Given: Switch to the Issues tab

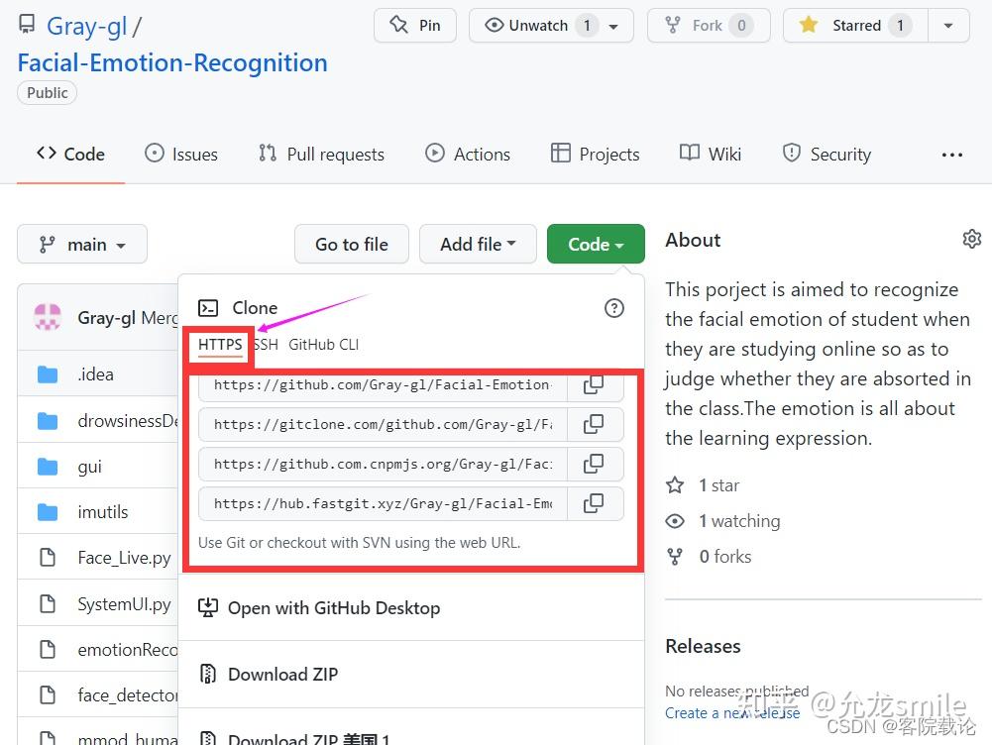Looking at the screenshot, I should coord(181,154).
